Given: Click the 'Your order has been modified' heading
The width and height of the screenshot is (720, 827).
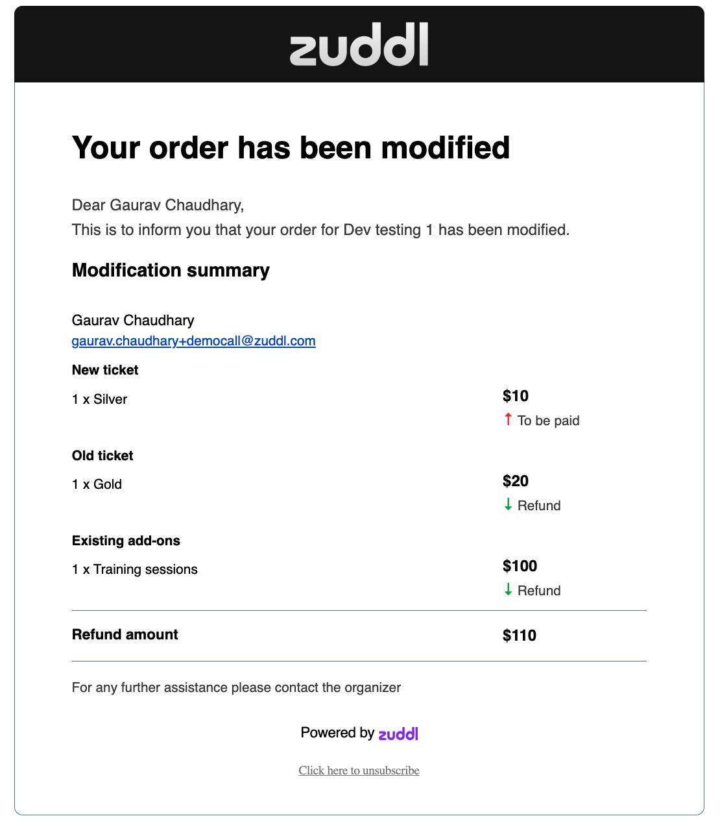Looking at the screenshot, I should (x=291, y=147).
